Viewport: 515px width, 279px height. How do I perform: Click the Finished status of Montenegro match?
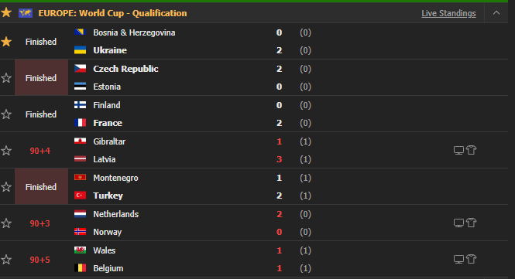[41, 187]
